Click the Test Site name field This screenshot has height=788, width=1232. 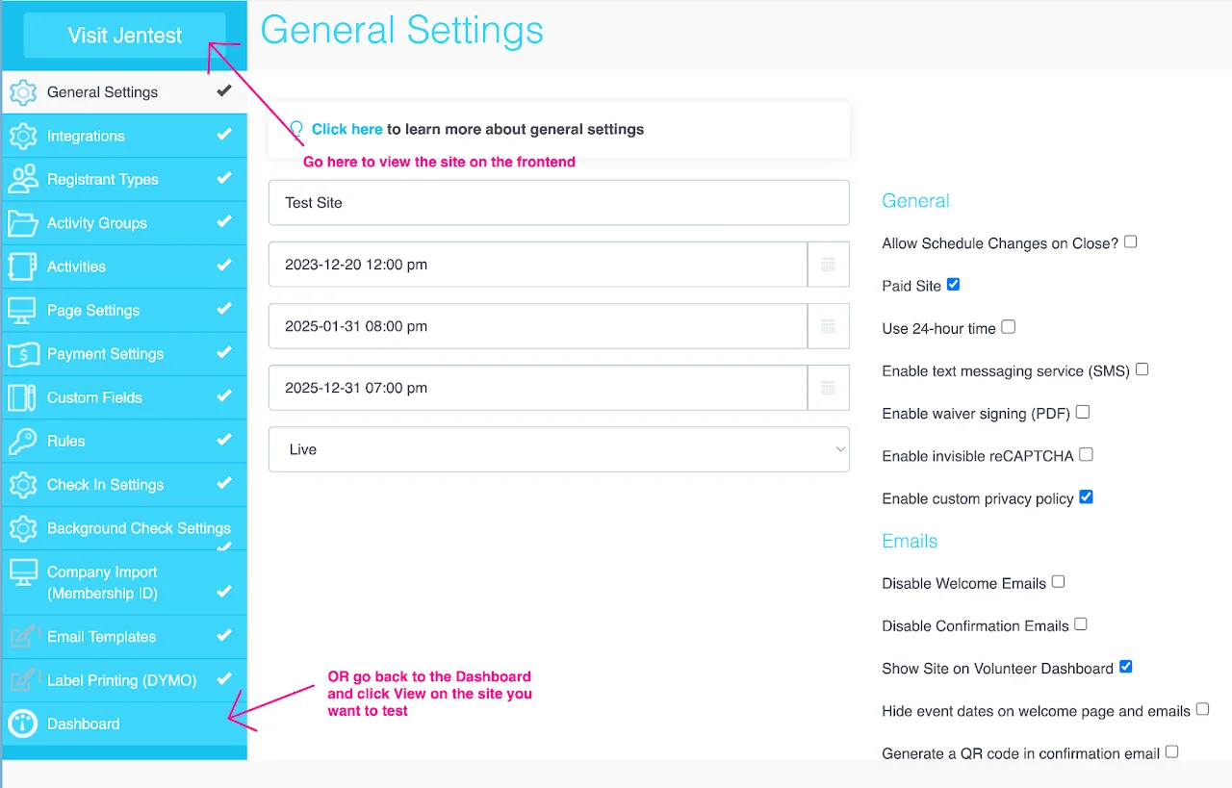click(558, 203)
